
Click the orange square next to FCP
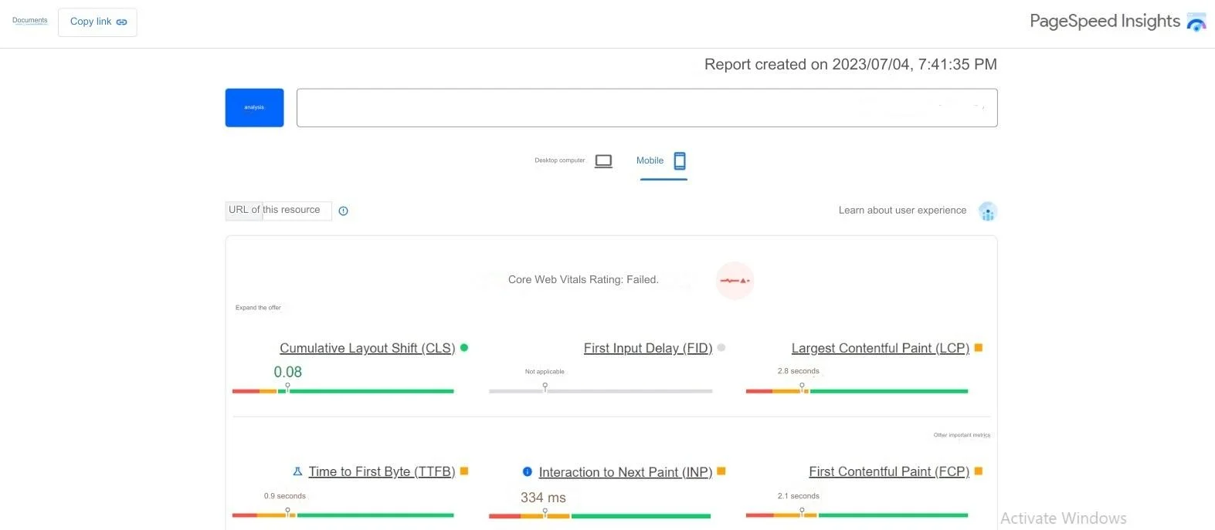tap(979, 471)
